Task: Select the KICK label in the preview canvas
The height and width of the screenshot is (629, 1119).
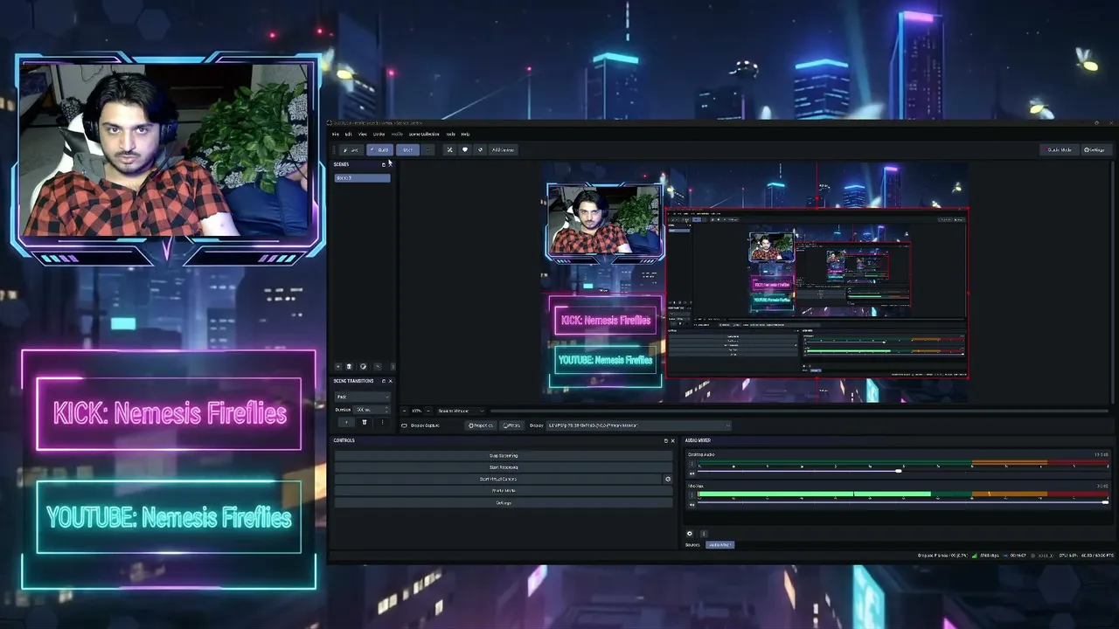Action: coord(605,321)
